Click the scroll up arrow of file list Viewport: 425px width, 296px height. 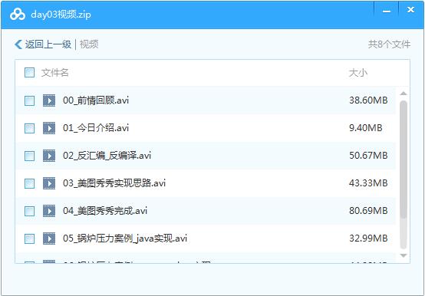404,94
